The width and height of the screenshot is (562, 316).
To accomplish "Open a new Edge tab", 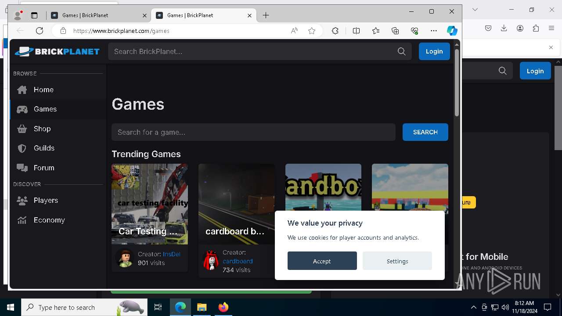I will pos(266,15).
